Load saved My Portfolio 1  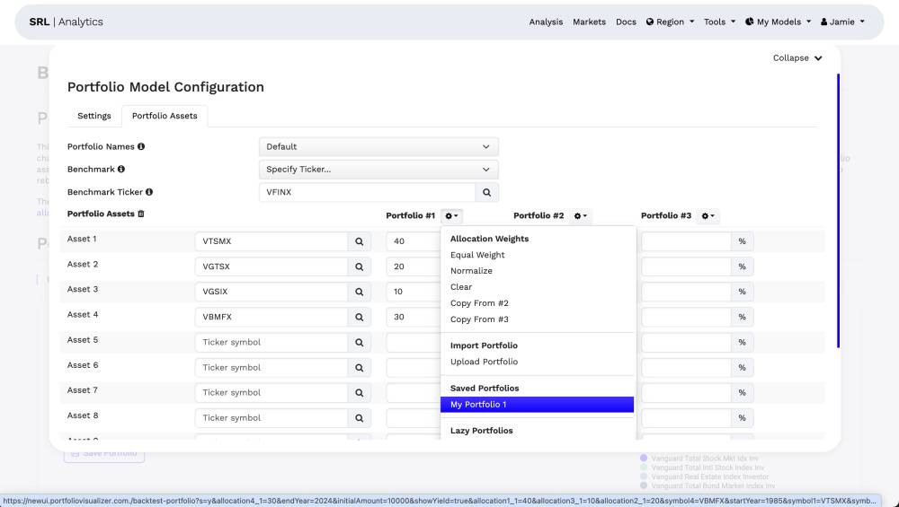click(538, 405)
